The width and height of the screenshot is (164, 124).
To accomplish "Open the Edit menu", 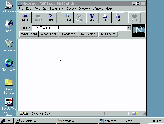I will pyautogui.click(x=28, y=9).
